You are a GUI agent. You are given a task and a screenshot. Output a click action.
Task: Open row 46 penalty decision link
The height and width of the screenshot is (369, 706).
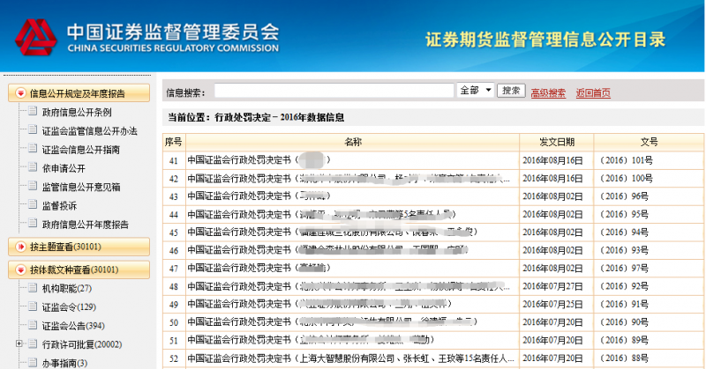point(327,250)
